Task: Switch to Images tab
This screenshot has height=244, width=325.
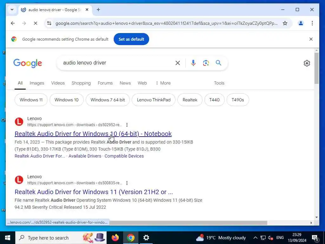Action: (x=37, y=83)
